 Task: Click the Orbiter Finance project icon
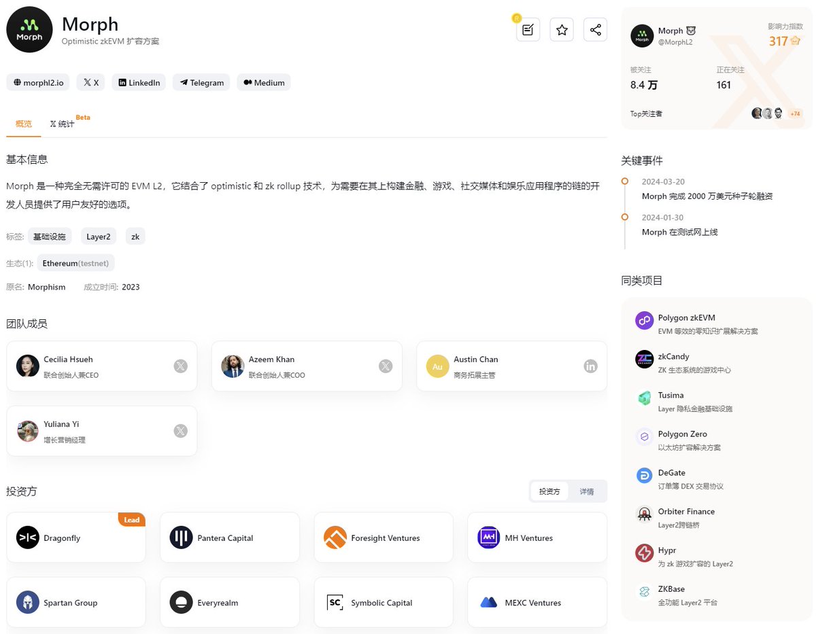coord(644,514)
